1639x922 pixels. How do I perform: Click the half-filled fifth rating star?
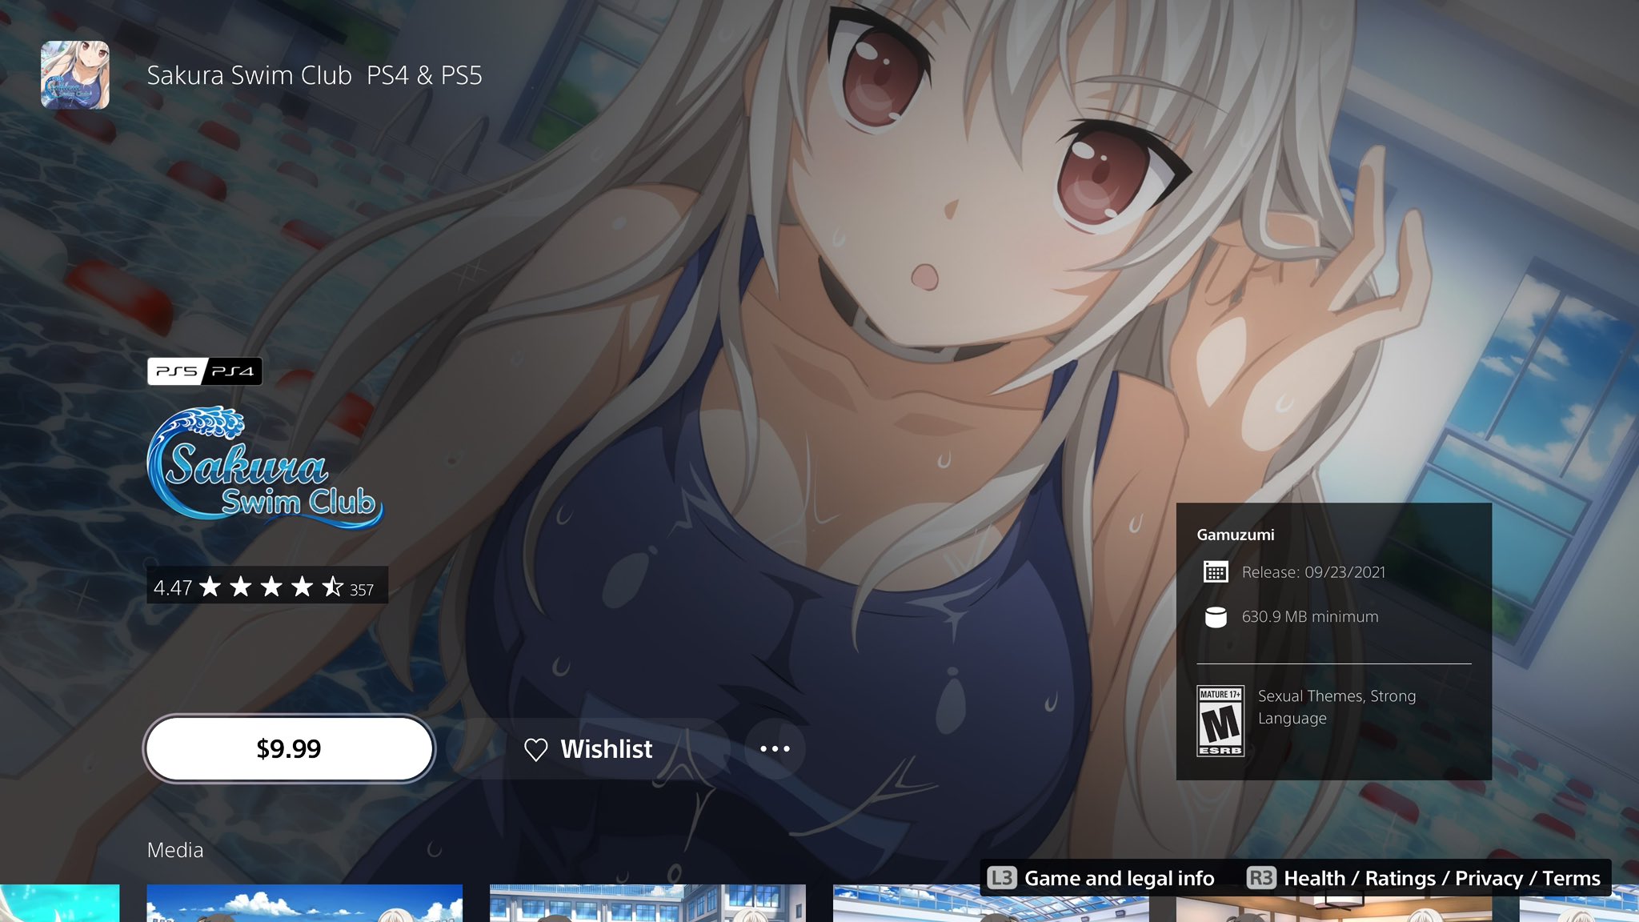tap(333, 587)
